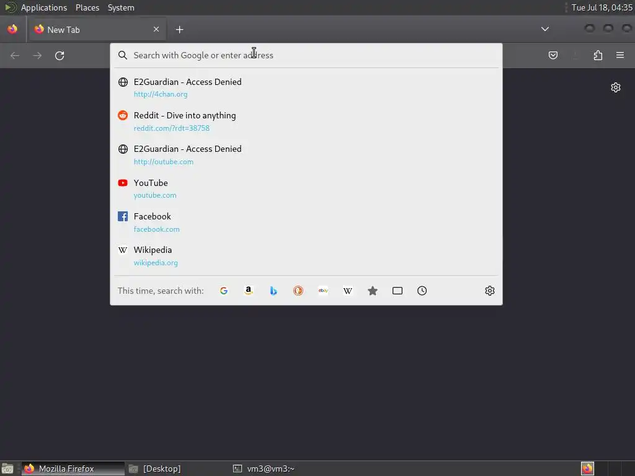Switch to Mozilla Firefox taskbar entry

coord(73,469)
